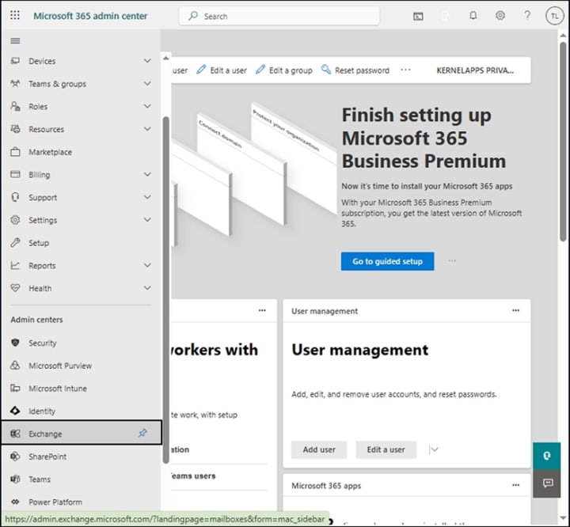Unpin Exchange using the pin icon

[142, 433]
